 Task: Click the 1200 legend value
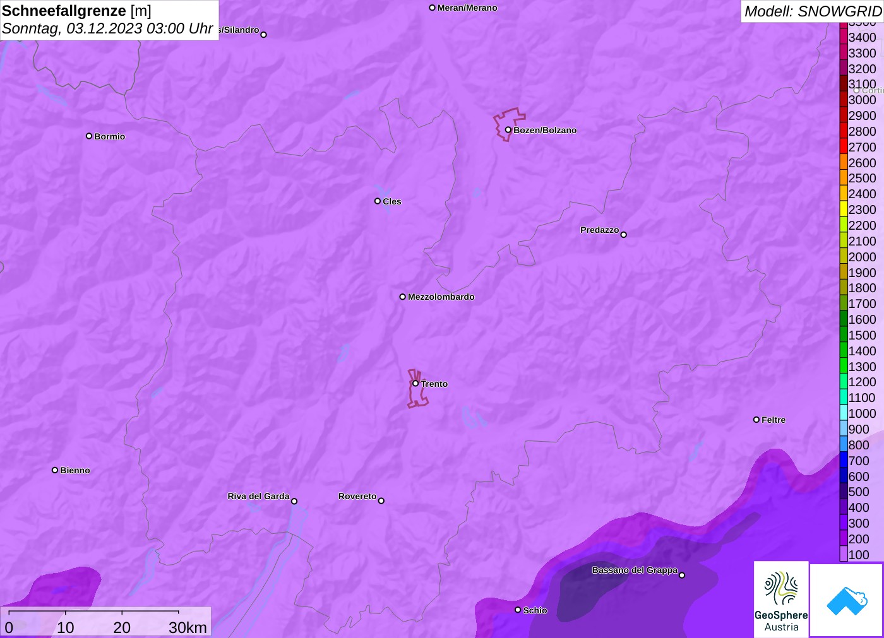coord(862,382)
